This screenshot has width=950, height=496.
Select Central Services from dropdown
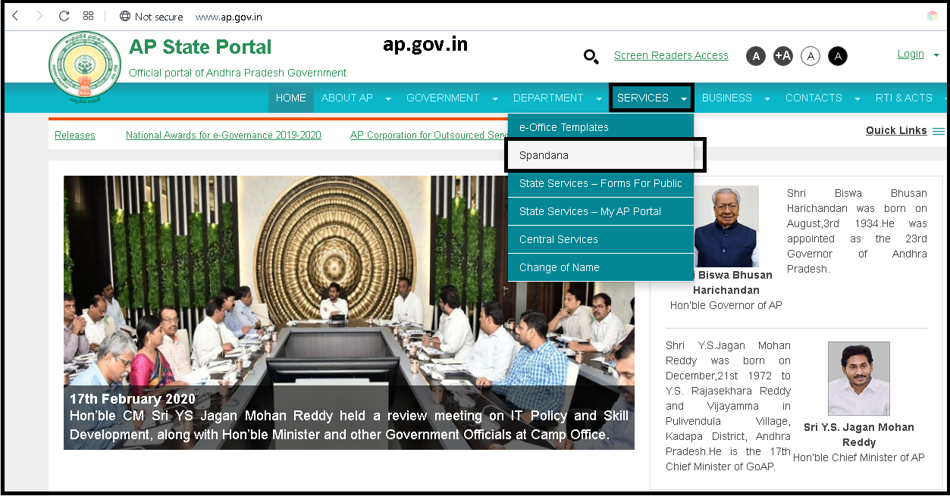(x=600, y=239)
